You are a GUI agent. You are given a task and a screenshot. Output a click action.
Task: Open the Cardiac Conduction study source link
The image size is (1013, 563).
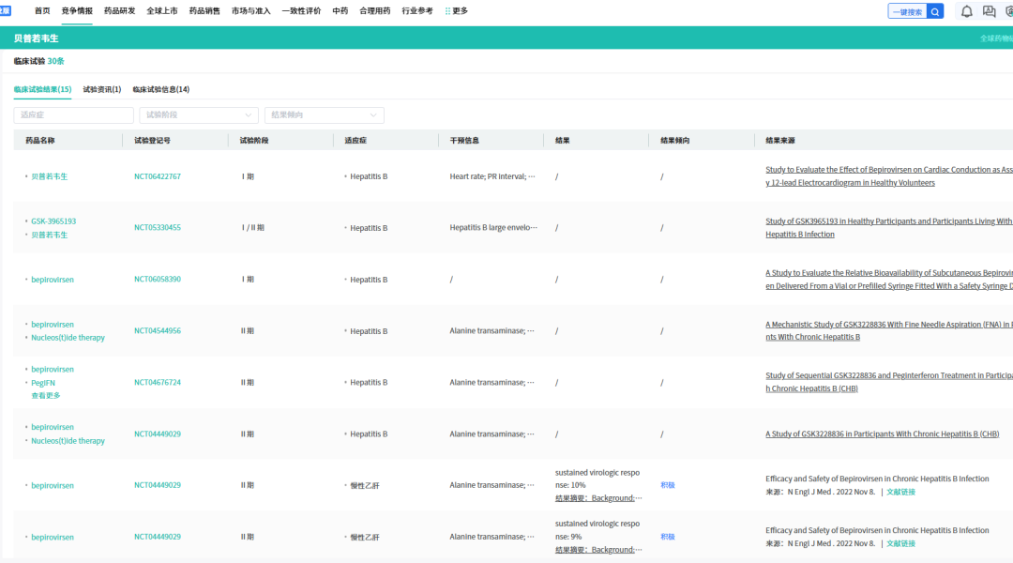click(x=889, y=175)
